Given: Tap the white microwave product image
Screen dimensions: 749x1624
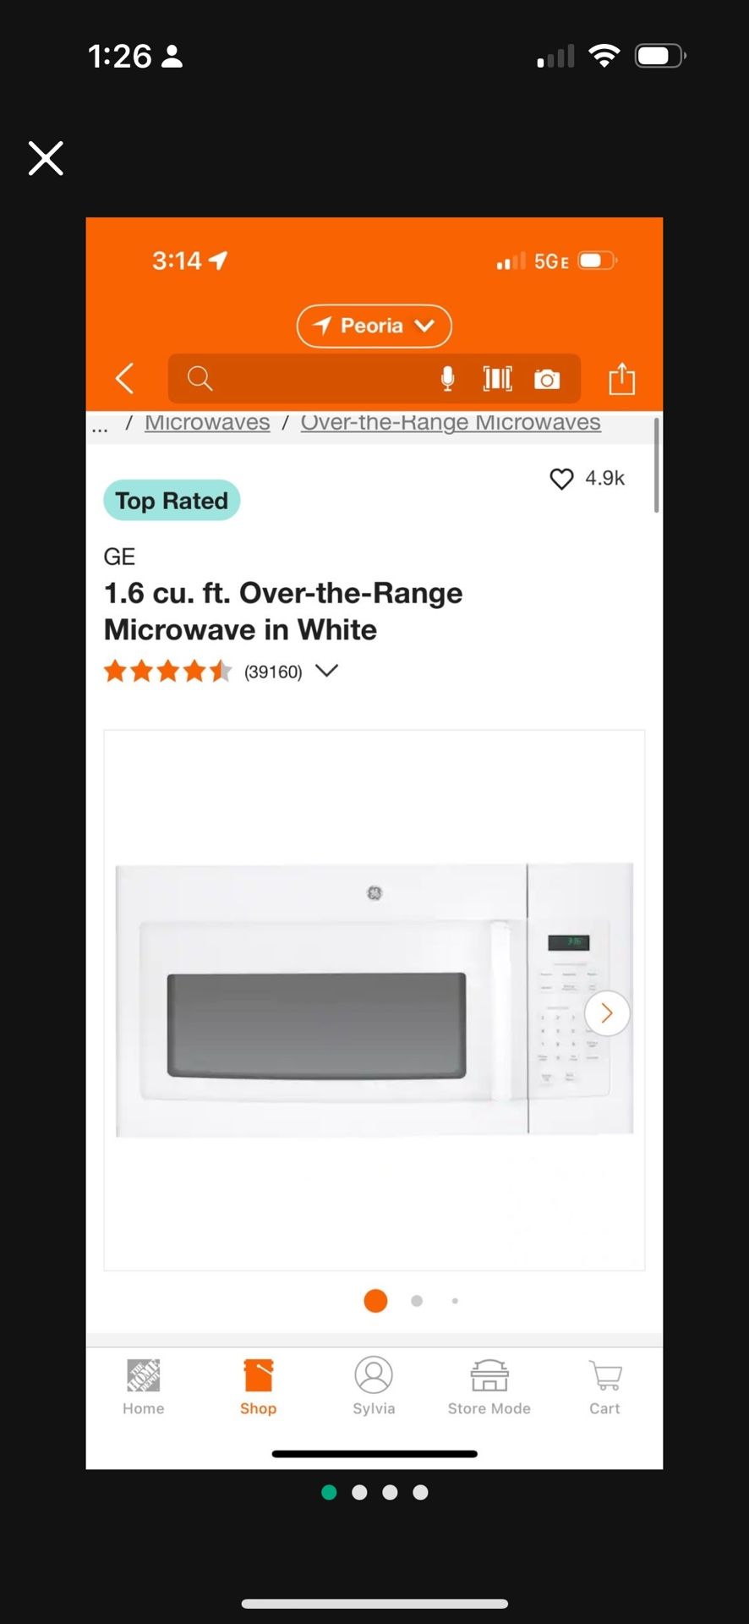Looking at the screenshot, I should click(374, 1000).
